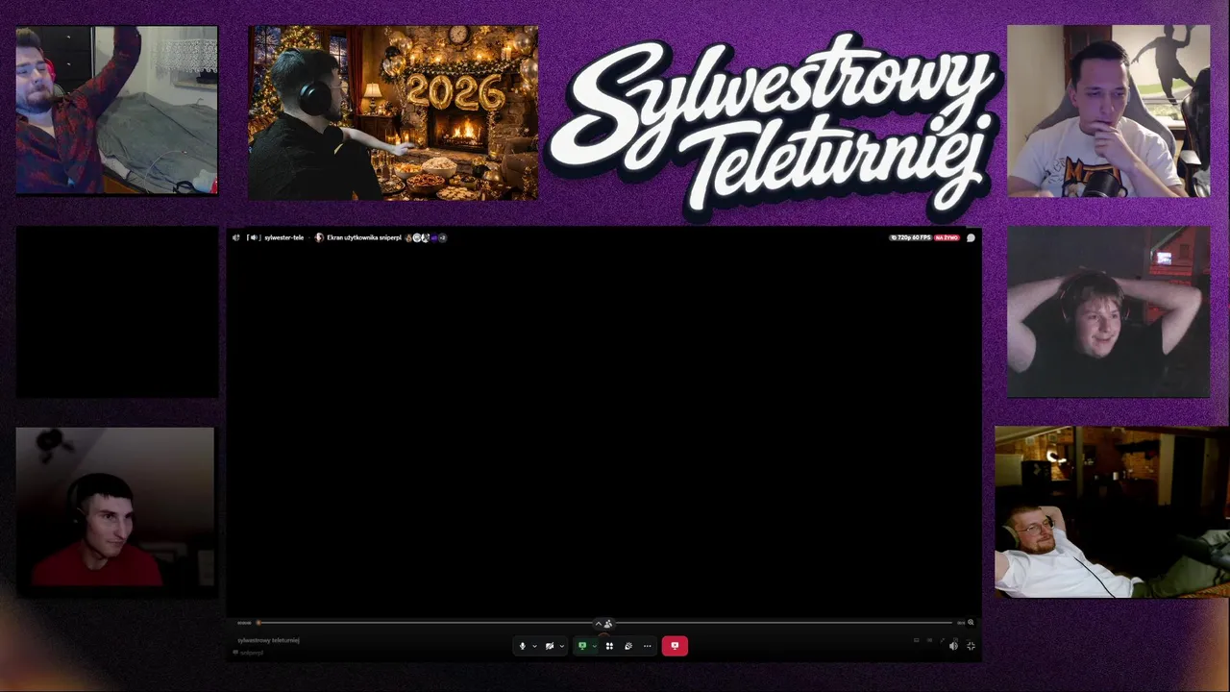Image resolution: width=1230 pixels, height=692 pixels.
Task: Open camera options dropdown arrow
Action: 562,646
